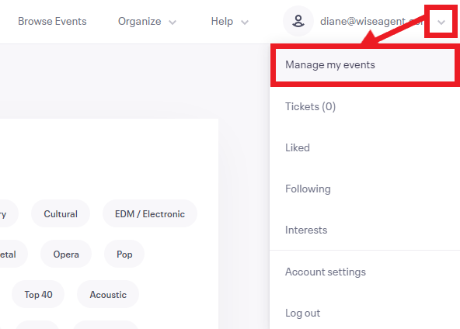
Task: Click the Organize menu label
Action: pyautogui.click(x=139, y=22)
